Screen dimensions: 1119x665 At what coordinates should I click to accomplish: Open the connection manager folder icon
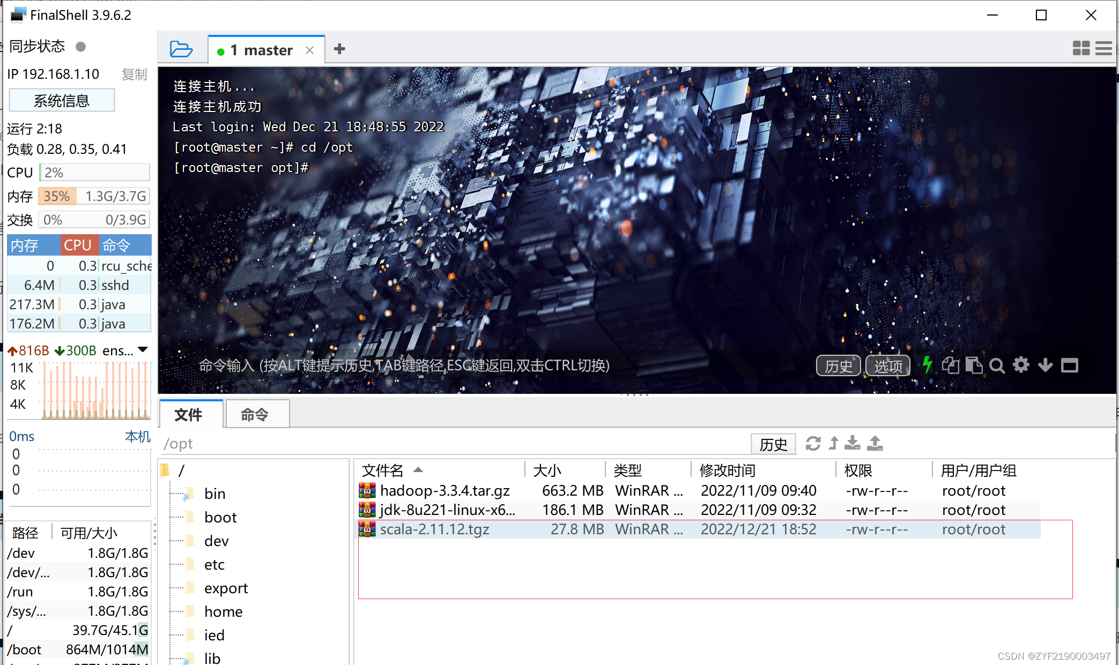(x=181, y=49)
